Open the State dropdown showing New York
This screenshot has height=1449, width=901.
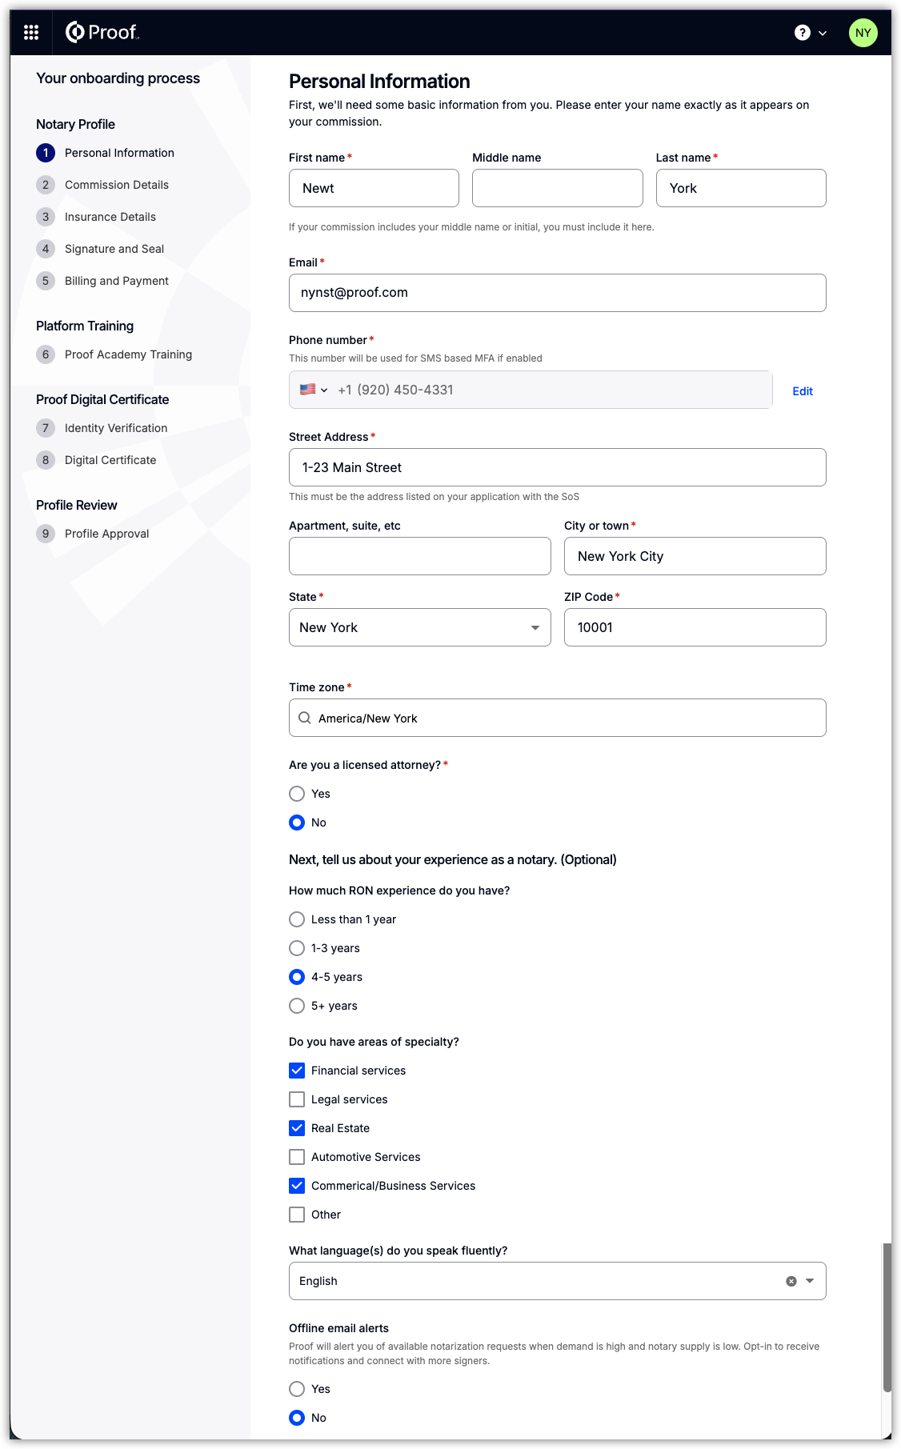(420, 627)
